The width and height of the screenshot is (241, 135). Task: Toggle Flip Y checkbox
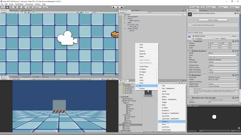[x=213, y=57]
